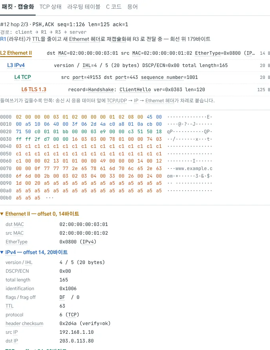Click the #12 hop 2/3 PSH,ACK header line

(x=64, y=24)
